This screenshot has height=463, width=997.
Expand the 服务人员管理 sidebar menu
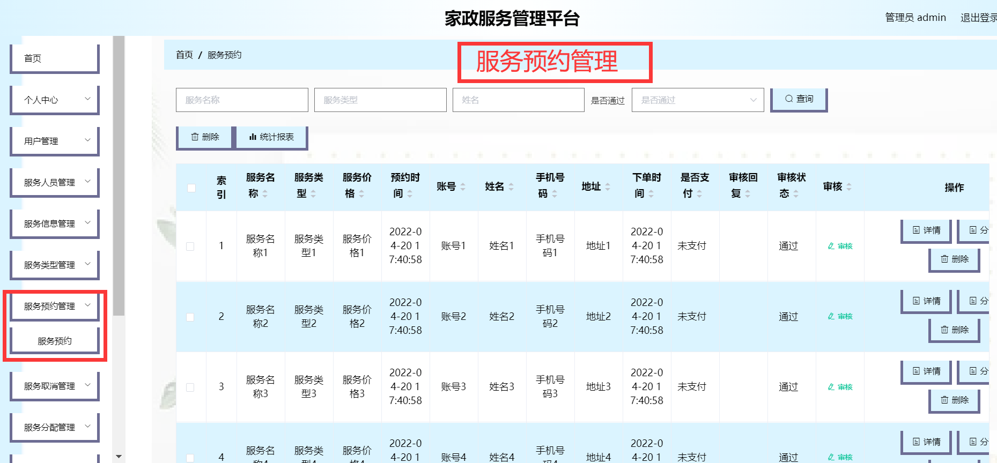coord(55,182)
